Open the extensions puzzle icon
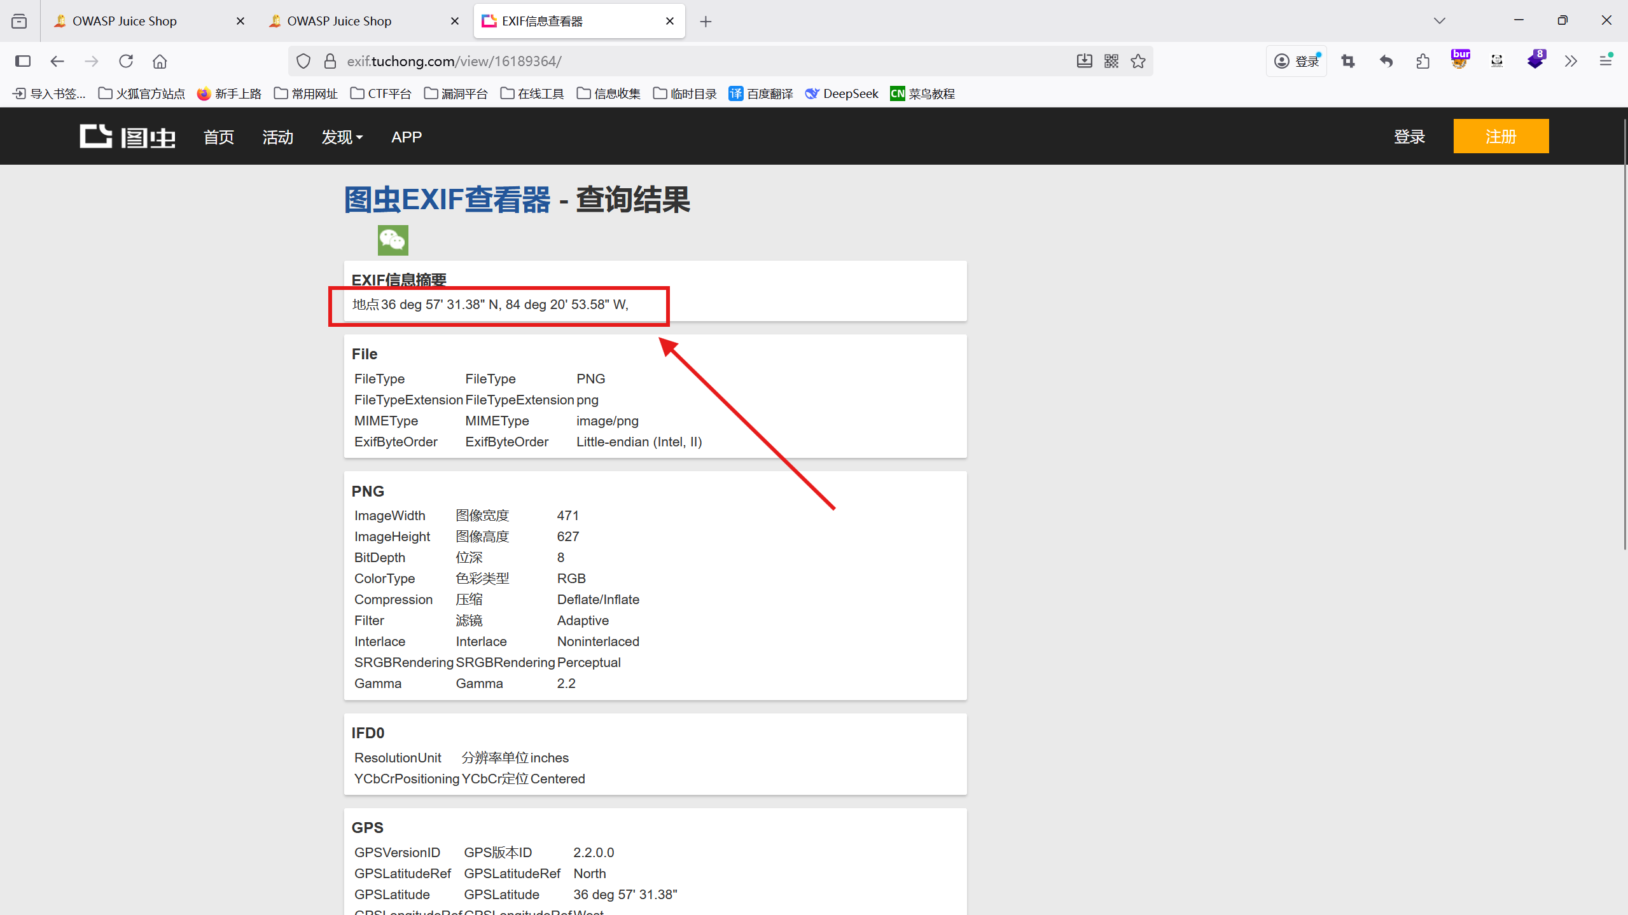 pos(1423,61)
